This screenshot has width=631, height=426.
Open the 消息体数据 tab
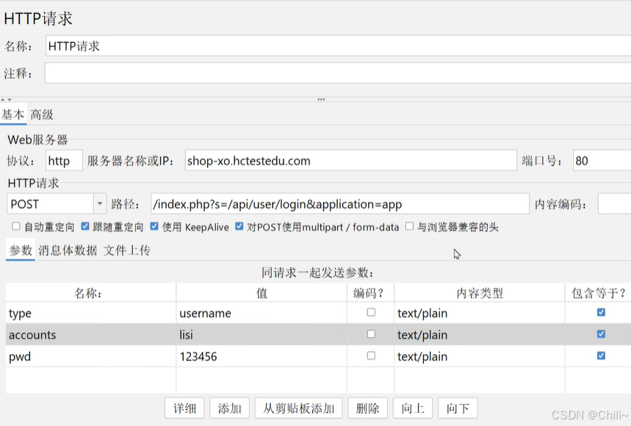tap(68, 250)
